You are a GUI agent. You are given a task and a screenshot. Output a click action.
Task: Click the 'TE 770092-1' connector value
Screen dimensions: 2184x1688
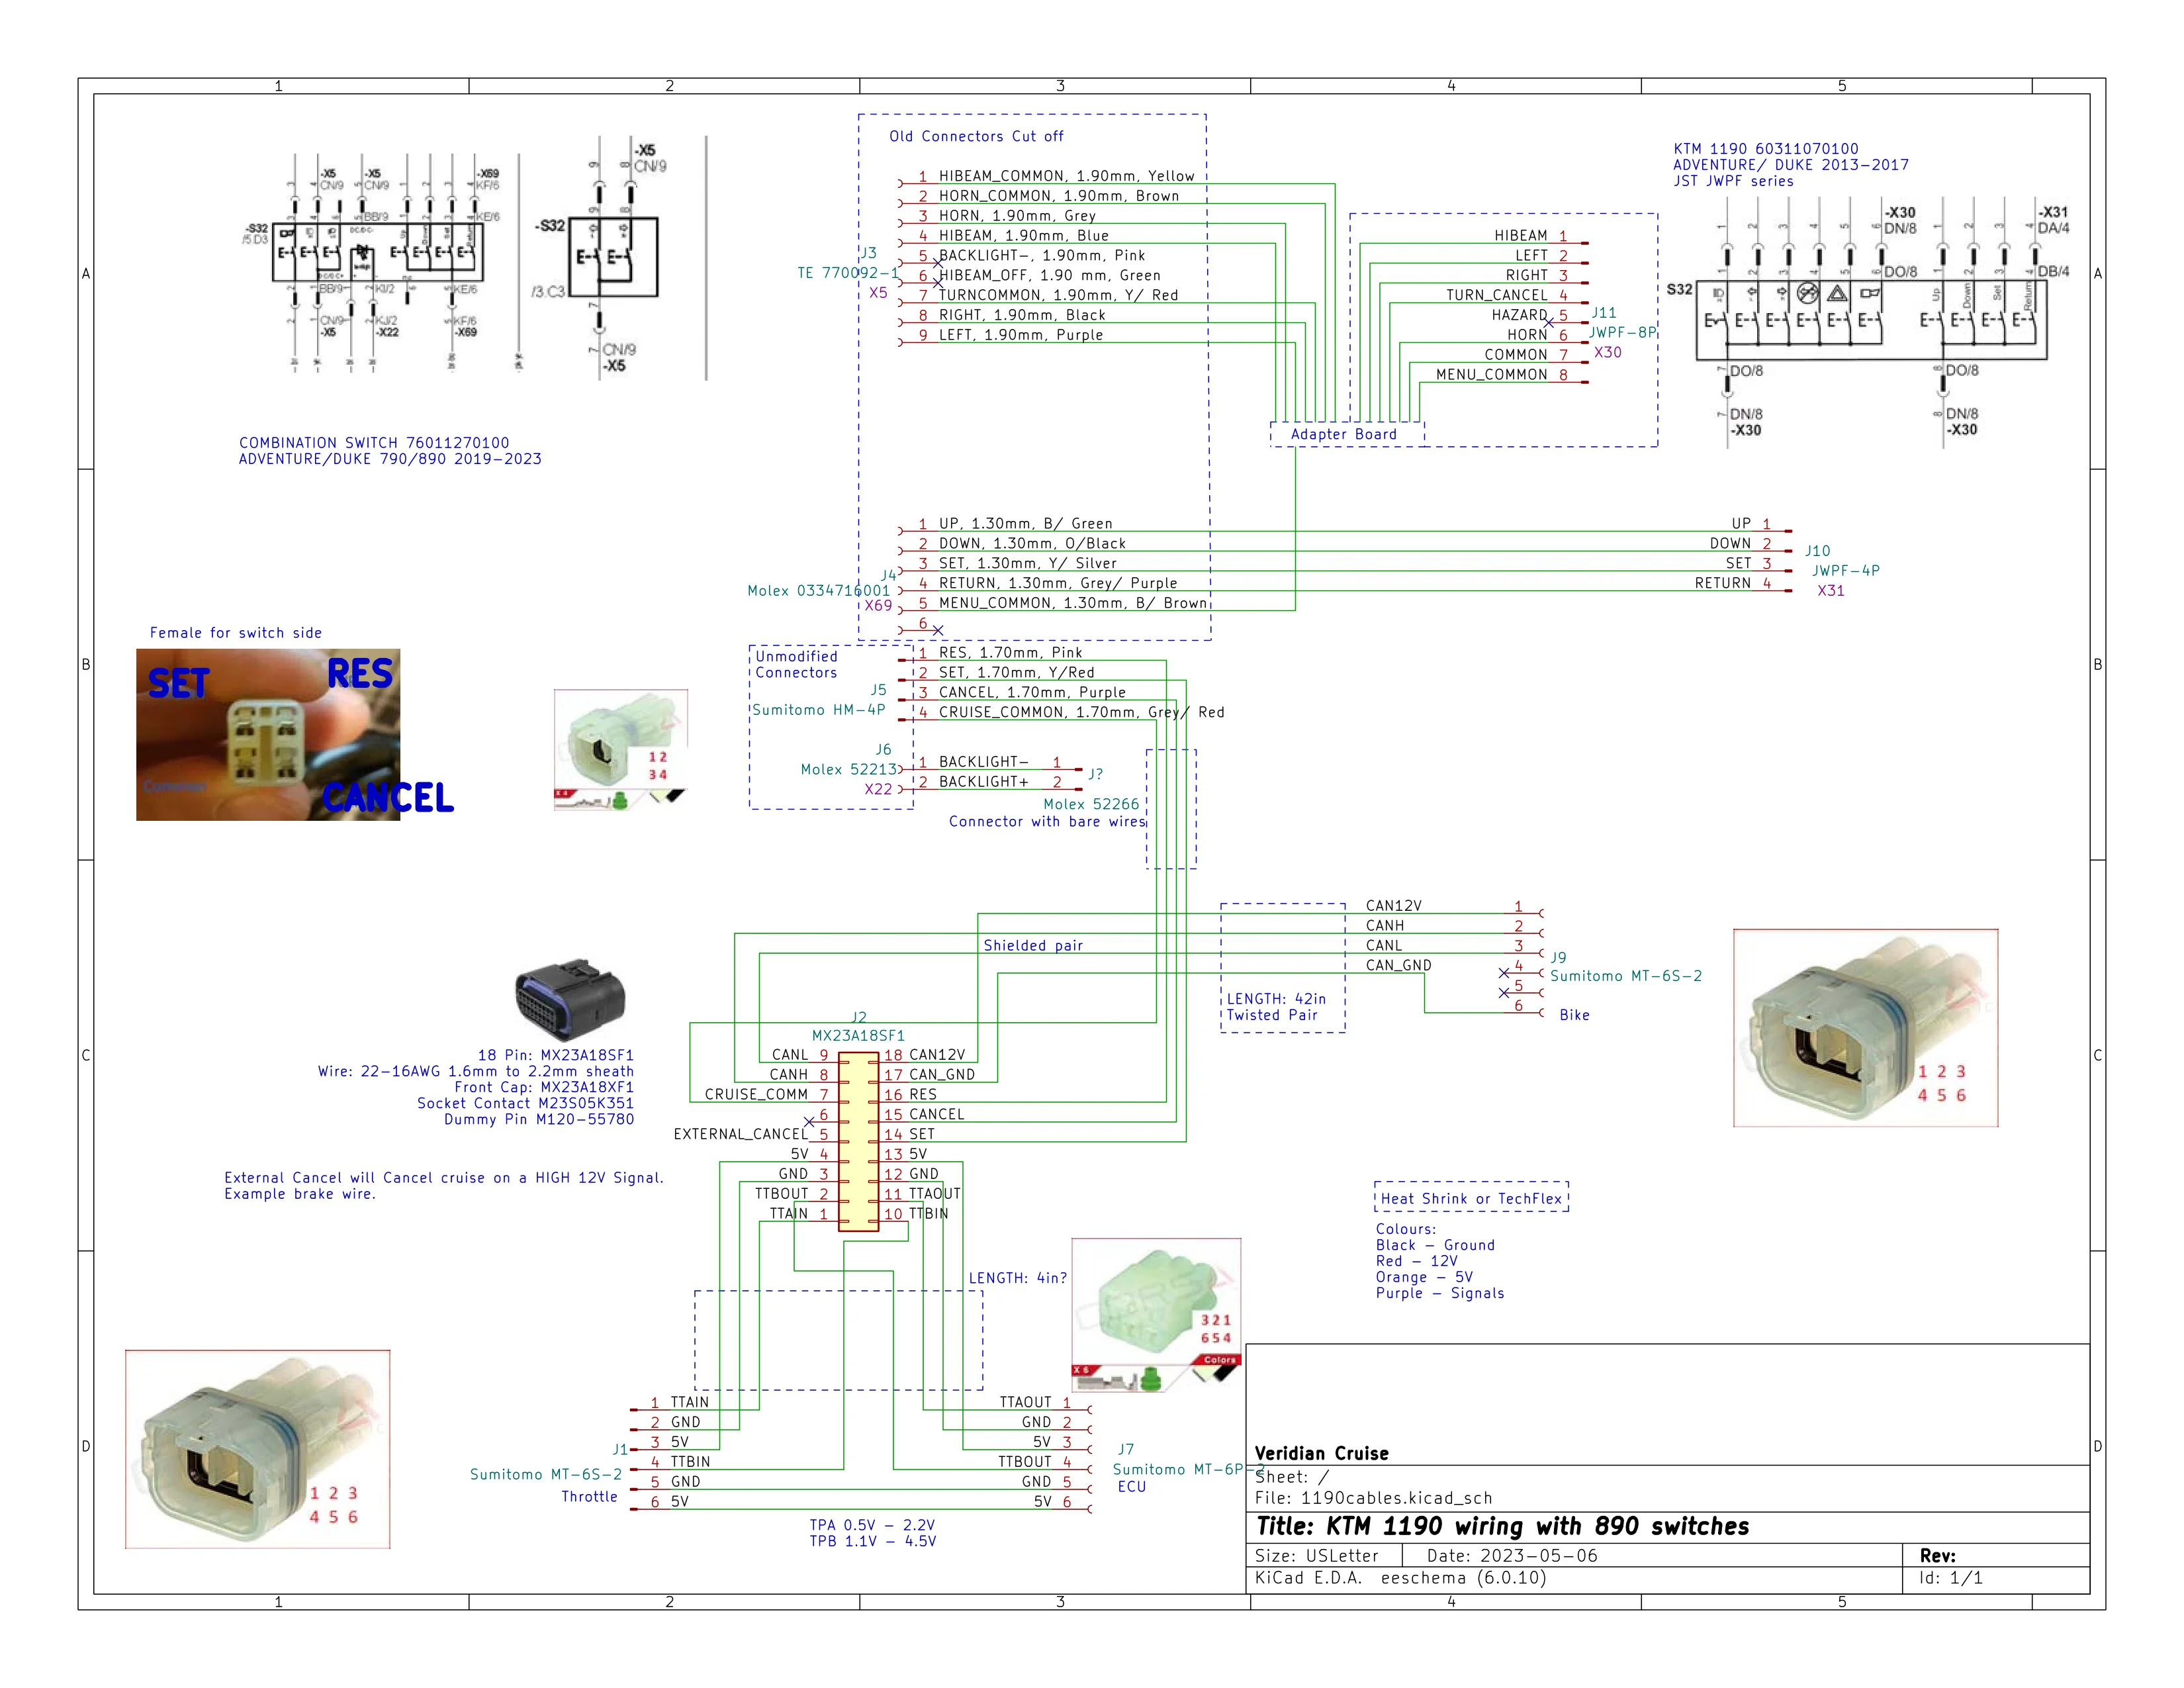click(848, 273)
